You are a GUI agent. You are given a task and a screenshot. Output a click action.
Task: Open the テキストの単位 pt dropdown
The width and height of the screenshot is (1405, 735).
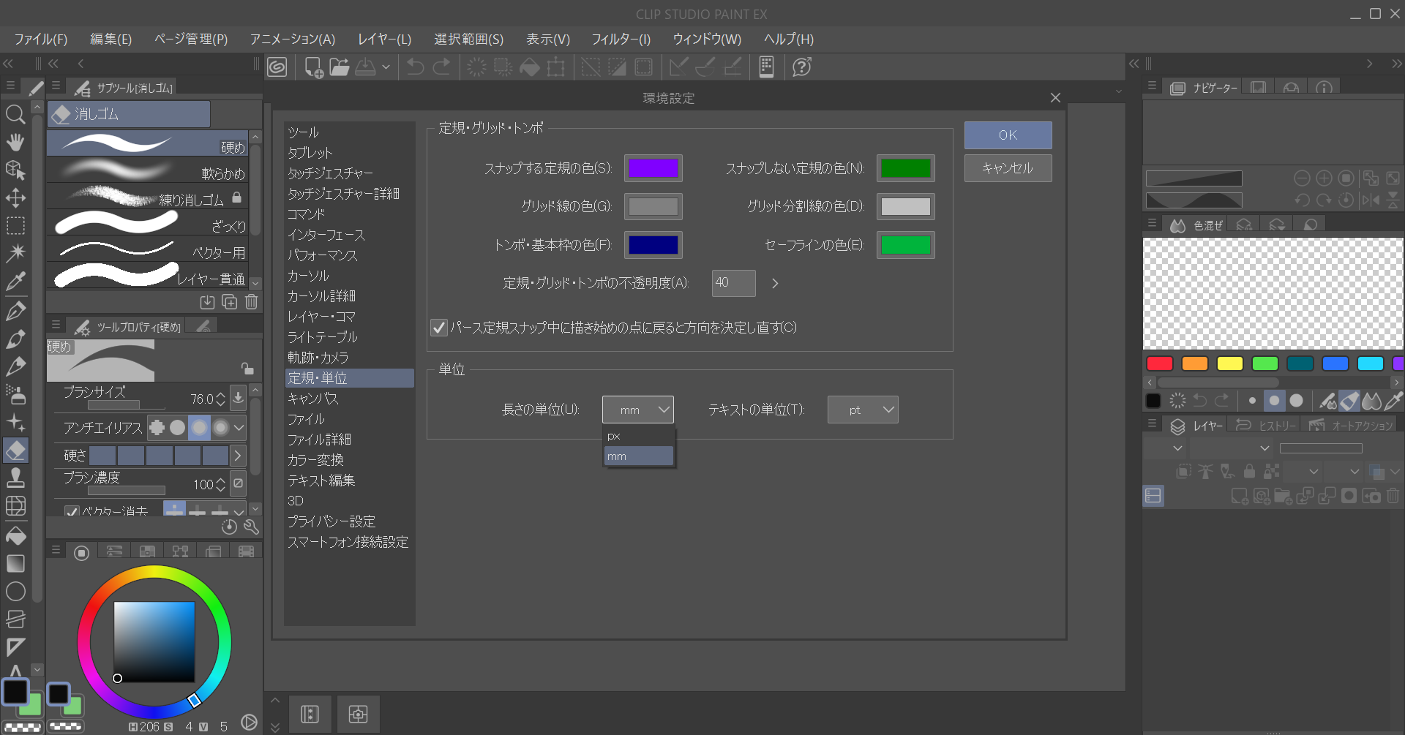pos(863,410)
